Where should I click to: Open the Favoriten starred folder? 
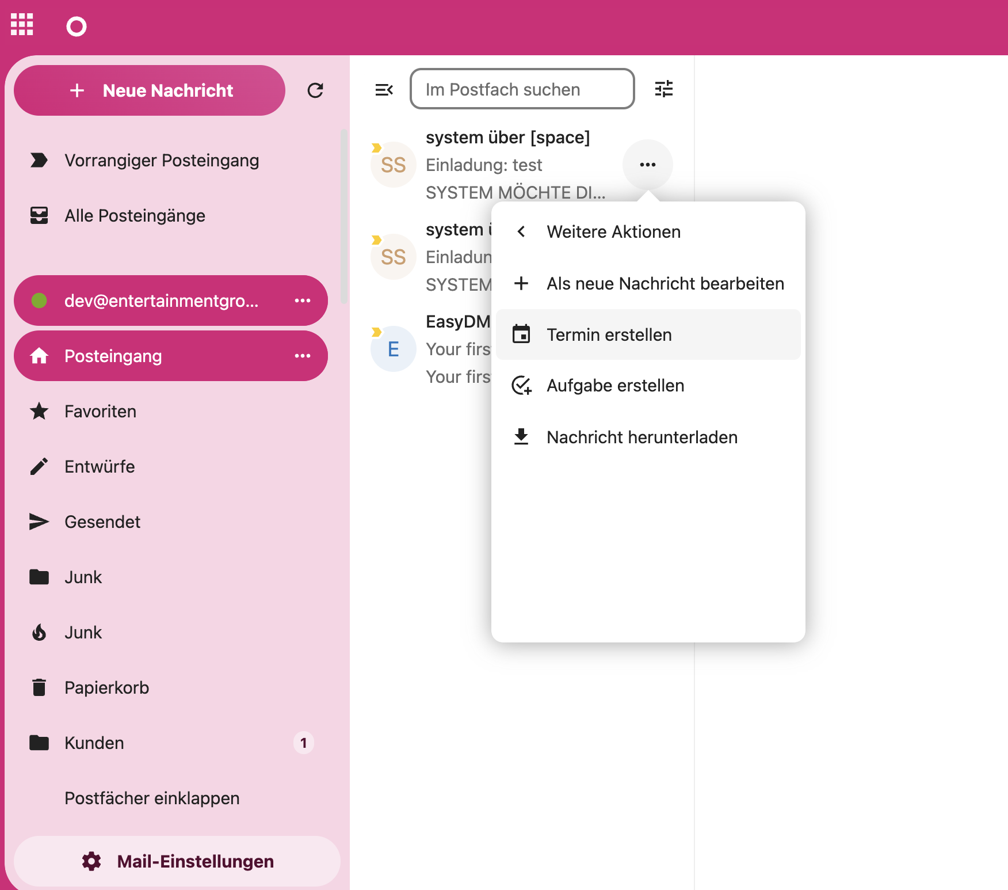(100, 411)
